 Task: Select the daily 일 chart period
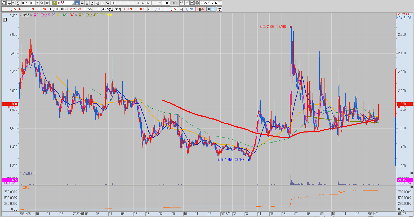pyautogui.click(x=77, y=3)
